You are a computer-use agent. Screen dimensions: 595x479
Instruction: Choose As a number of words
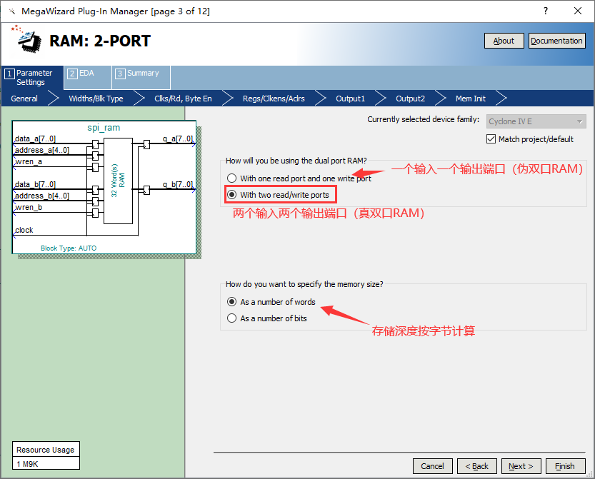pyautogui.click(x=231, y=302)
